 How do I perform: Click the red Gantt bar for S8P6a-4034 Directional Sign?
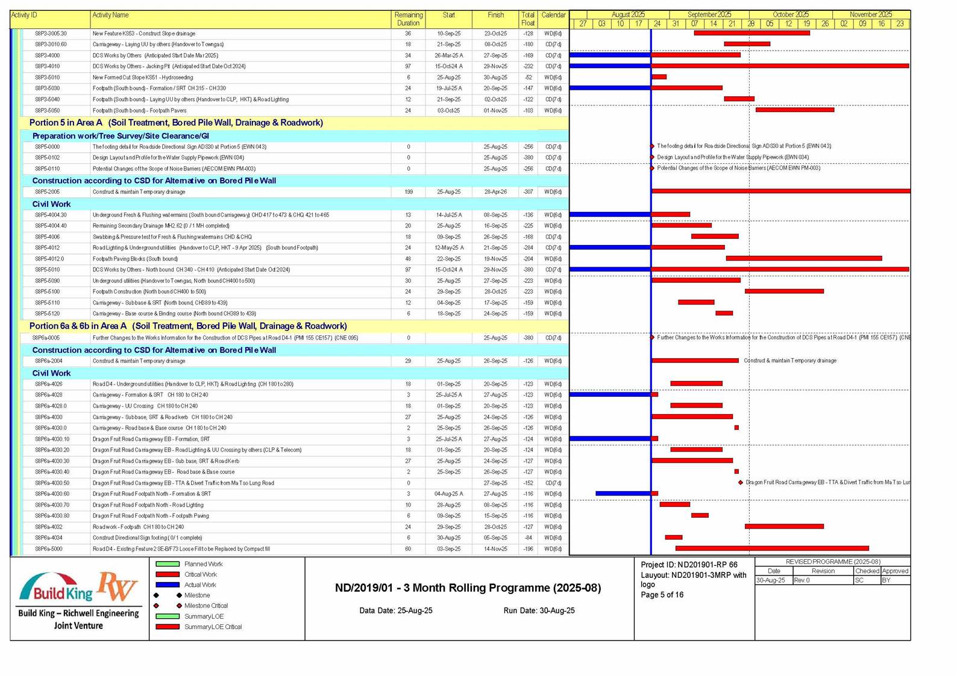(x=674, y=538)
